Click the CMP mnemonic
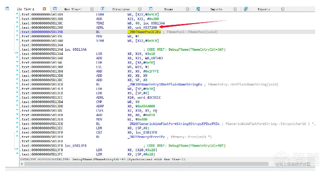The image size is (328, 177). point(99,102)
